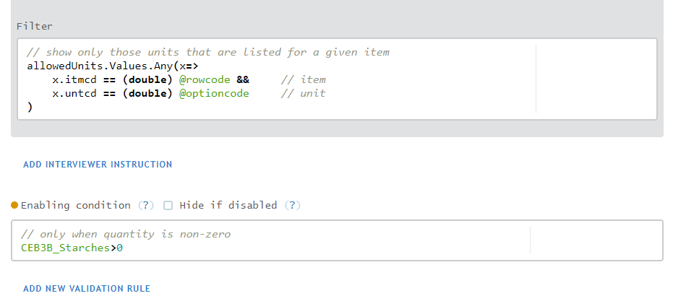Image resolution: width=673 pixels, height=296 pixels.
Task: Click the Add New Validation Rule link
Action: [x=87, y=289]
